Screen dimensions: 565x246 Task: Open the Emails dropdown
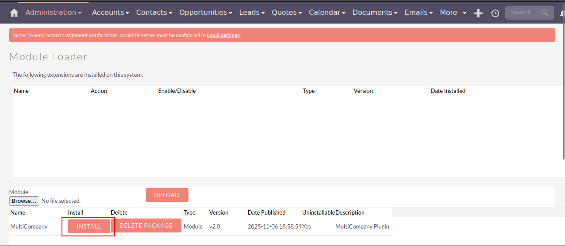pyautogui.click(x=418, y=12)
